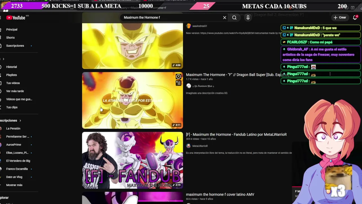Open MetaLWarrioR channel name
This screenshot has width=362, height=204.
[200, 146]
